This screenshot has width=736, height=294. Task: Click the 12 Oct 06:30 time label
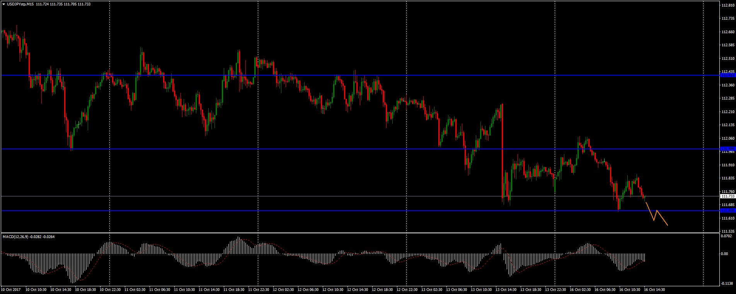click(x=308, y=289)
